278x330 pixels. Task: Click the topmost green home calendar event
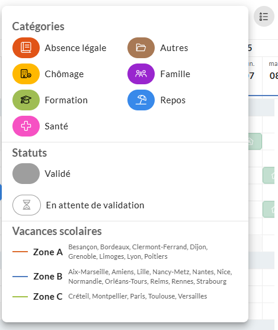(255, 141)
